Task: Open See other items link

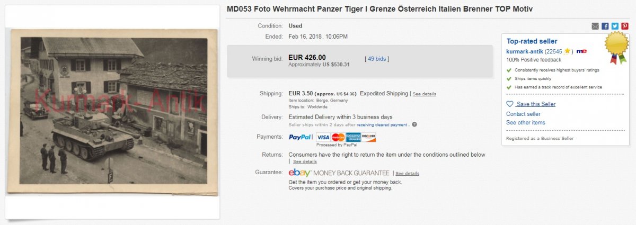Action: (525, 123)
